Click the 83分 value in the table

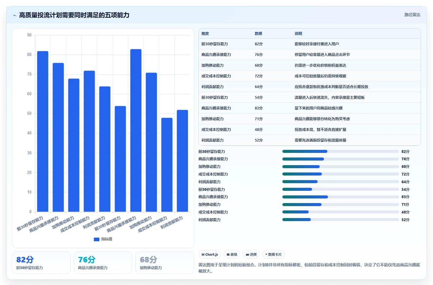[x=258, y=108]
